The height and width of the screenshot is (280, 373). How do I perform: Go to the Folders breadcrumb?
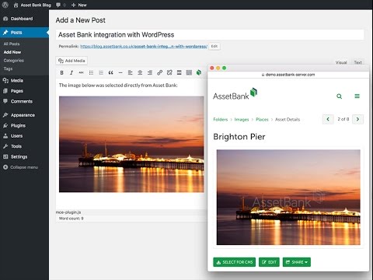pos(221,120)
